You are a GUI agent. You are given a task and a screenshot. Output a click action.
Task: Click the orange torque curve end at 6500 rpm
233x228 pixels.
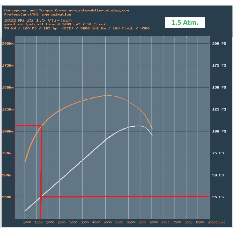(152, 128)
